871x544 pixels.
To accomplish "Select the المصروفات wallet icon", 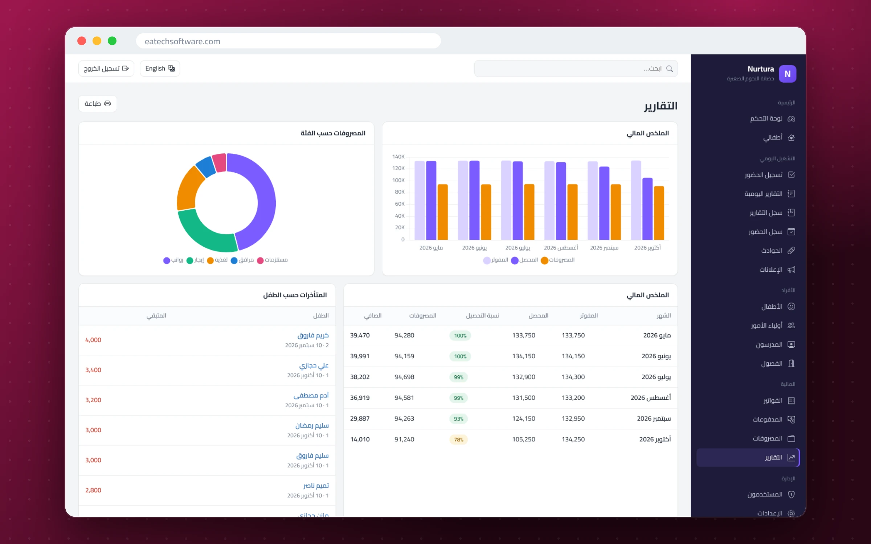I will coord(791,438).
